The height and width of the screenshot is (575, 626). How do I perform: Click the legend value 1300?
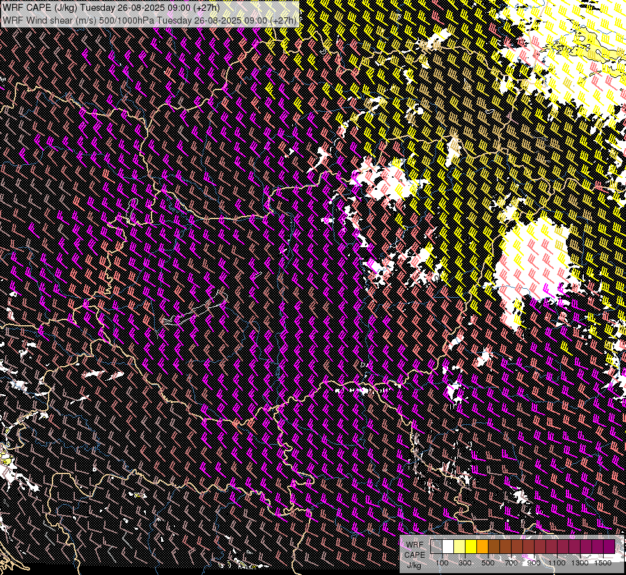point(580,563)
